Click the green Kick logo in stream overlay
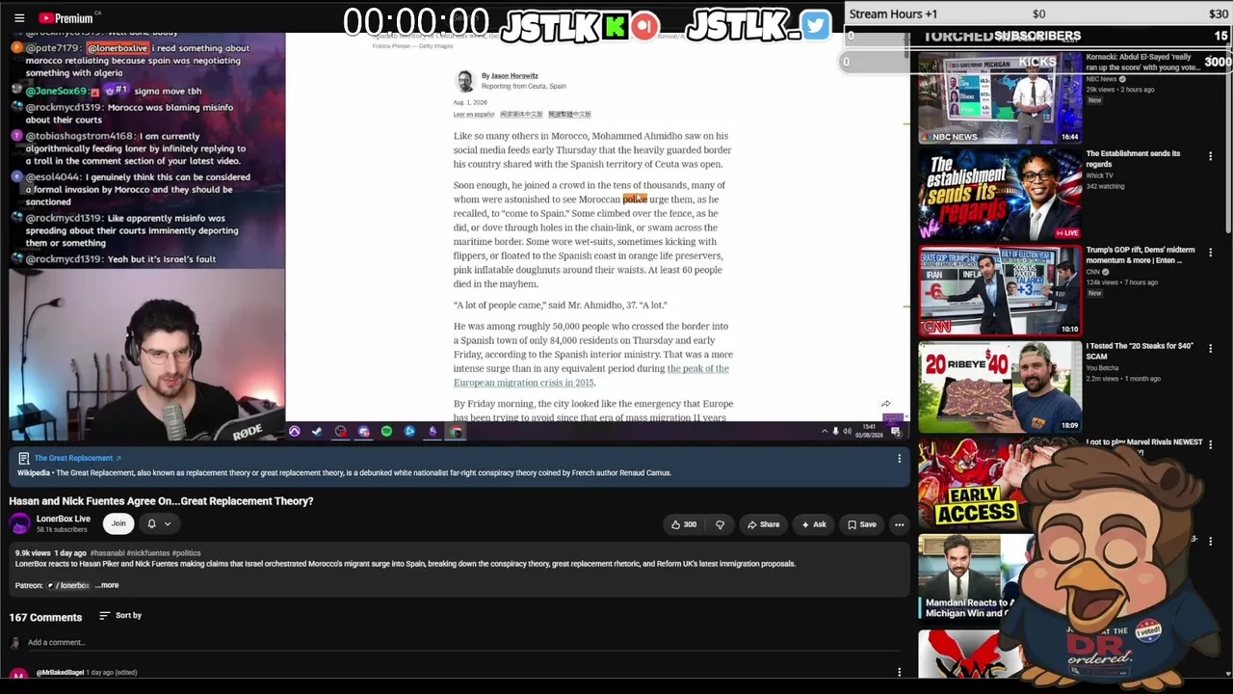The image size is (1233, 694). (x=616, y=26)
